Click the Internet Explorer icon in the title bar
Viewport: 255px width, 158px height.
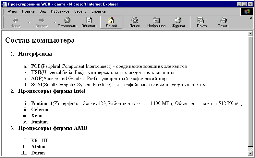coord(5,4)
